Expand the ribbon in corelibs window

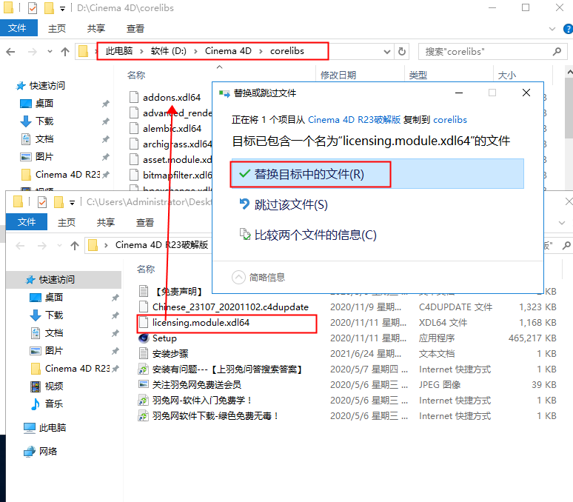552,29
